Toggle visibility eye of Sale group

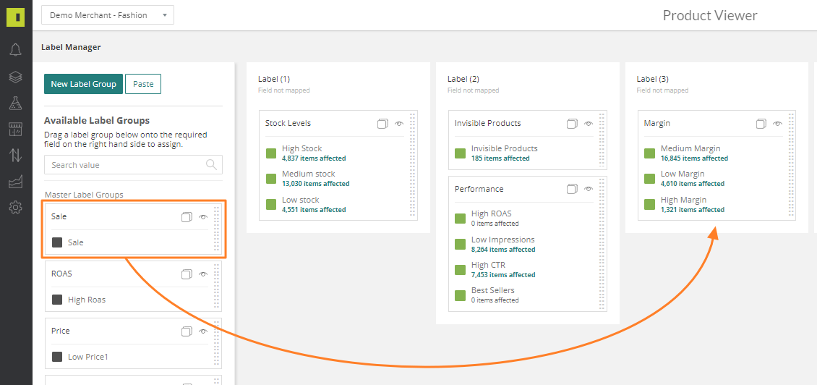point(203,217)
